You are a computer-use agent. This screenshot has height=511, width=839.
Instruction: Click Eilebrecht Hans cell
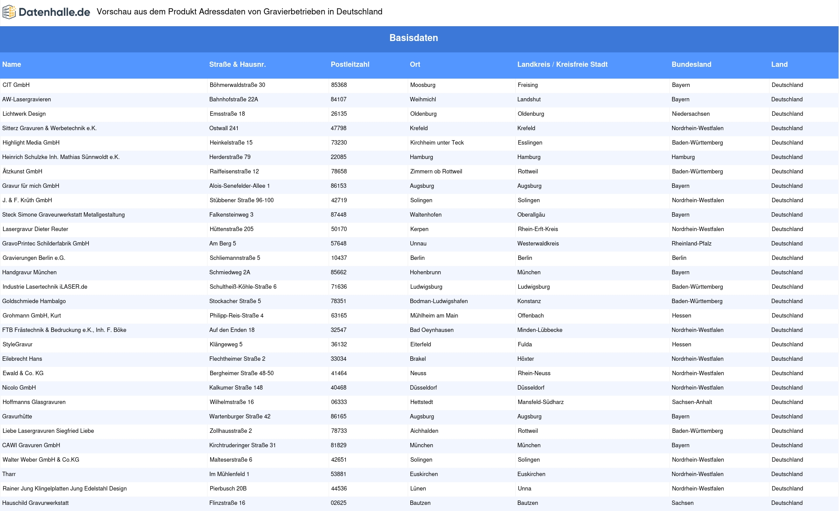pos(22,359)
